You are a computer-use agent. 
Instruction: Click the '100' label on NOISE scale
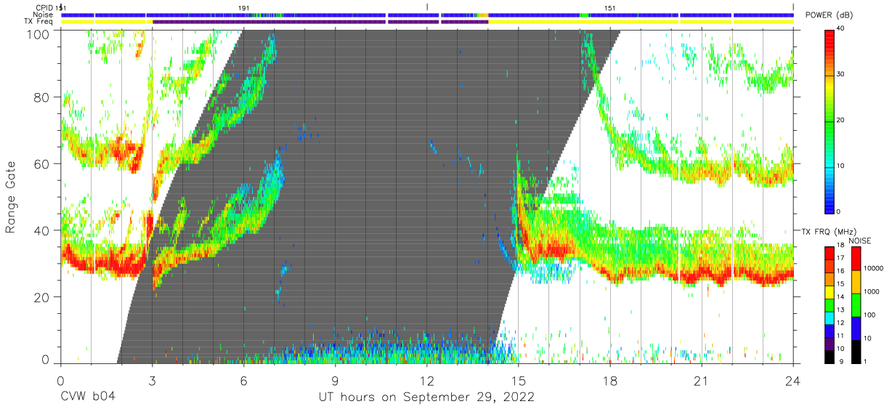coord(869,315)
